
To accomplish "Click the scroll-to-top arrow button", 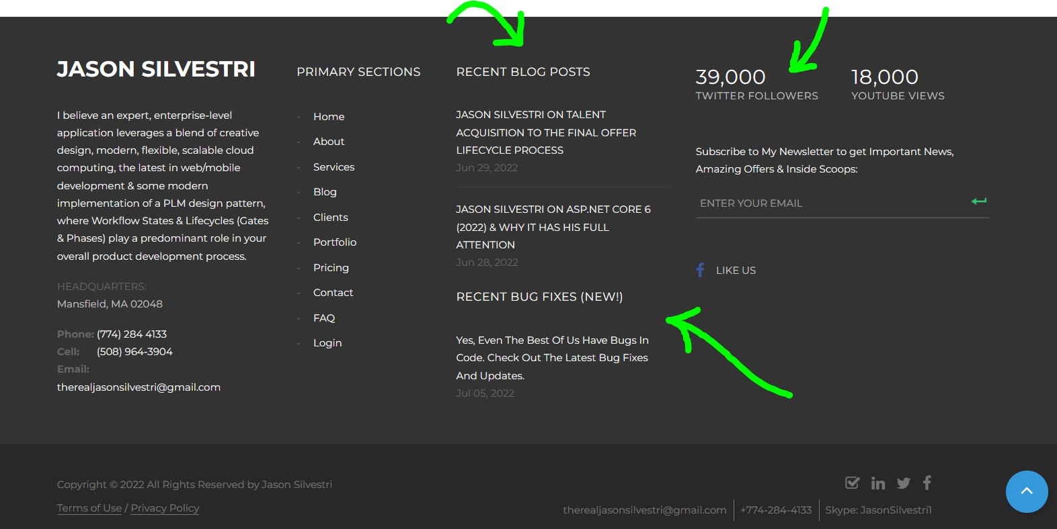I will coord(1026,491).
